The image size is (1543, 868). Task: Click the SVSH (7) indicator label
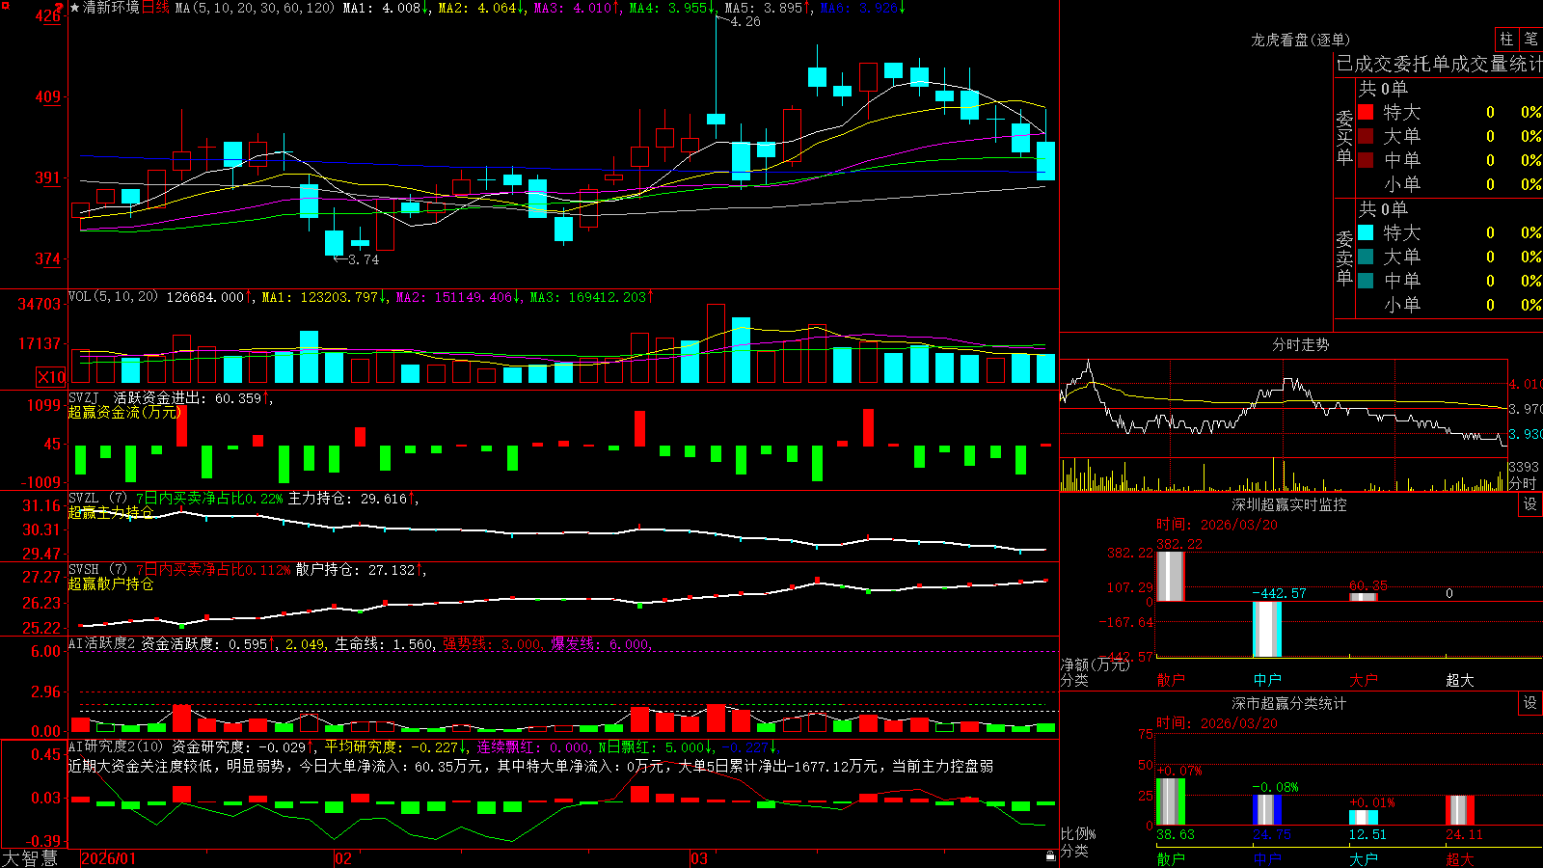(97, 570)
